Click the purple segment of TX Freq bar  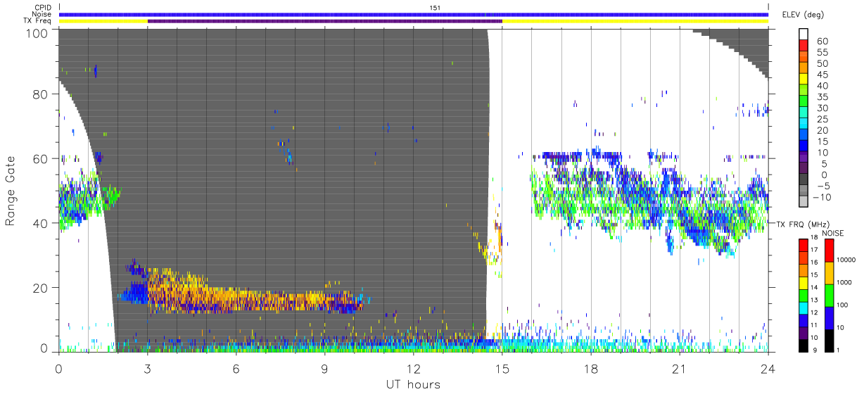[325, 21]
